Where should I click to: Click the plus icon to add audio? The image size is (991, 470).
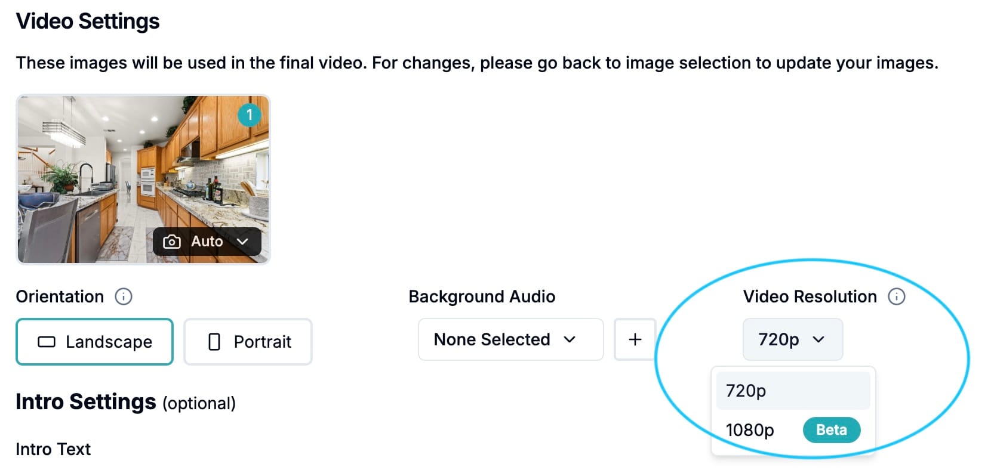635,339
